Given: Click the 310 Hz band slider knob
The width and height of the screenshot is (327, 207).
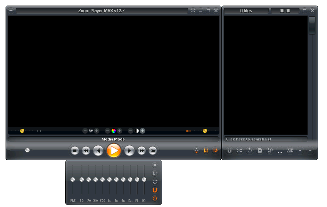Looking at the screenshot, I should pos(96,180).
